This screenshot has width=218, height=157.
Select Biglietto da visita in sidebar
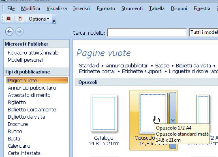(x=26, y=117)
